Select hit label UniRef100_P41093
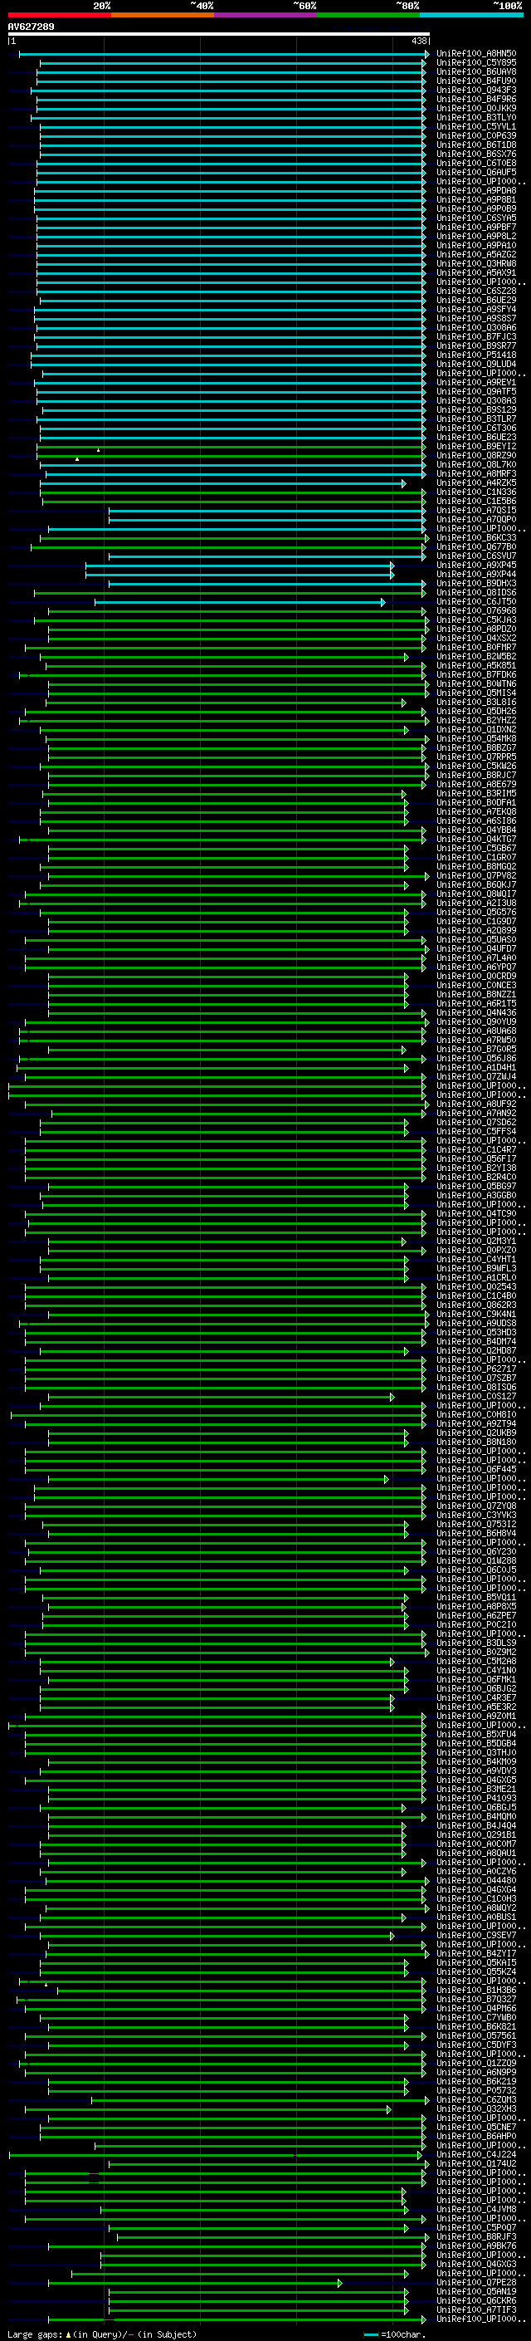Image resolution: width=531 pixels, height=2341 pixels. tap(476, 1799)
